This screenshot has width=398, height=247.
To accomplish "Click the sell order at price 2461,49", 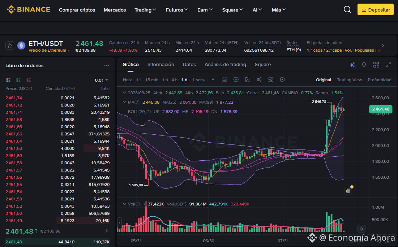I will tap(57, 221).
